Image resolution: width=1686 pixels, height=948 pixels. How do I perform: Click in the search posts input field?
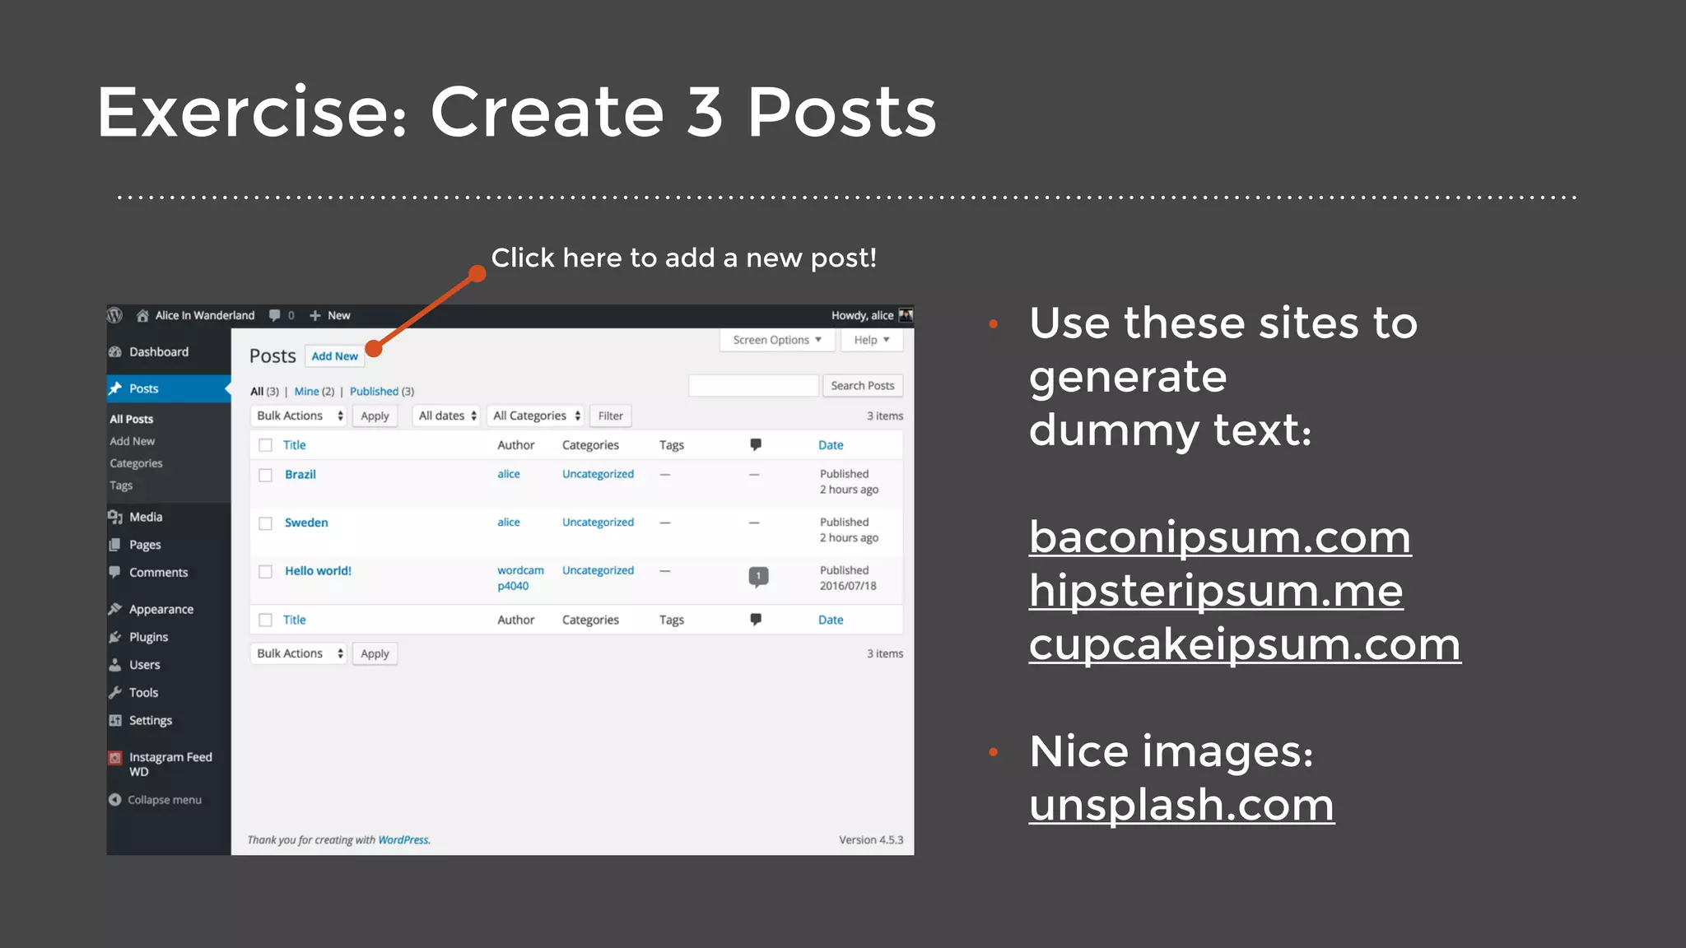tap(753, 385)
